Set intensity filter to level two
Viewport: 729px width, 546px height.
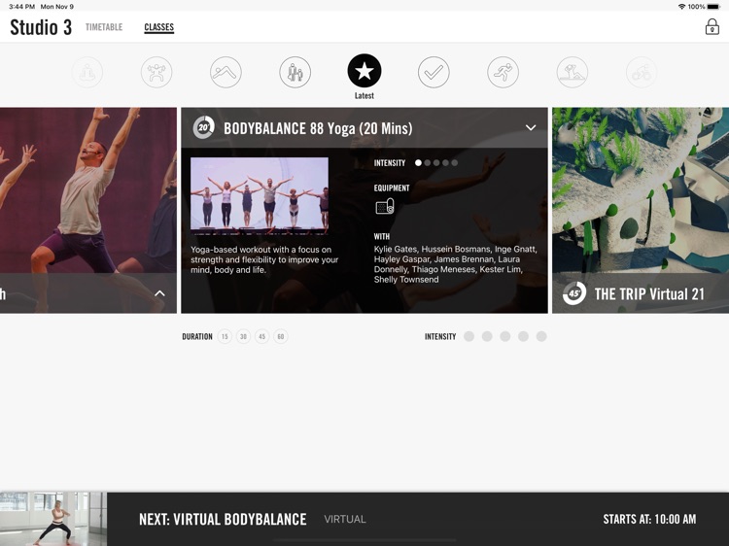pos(487,336)
